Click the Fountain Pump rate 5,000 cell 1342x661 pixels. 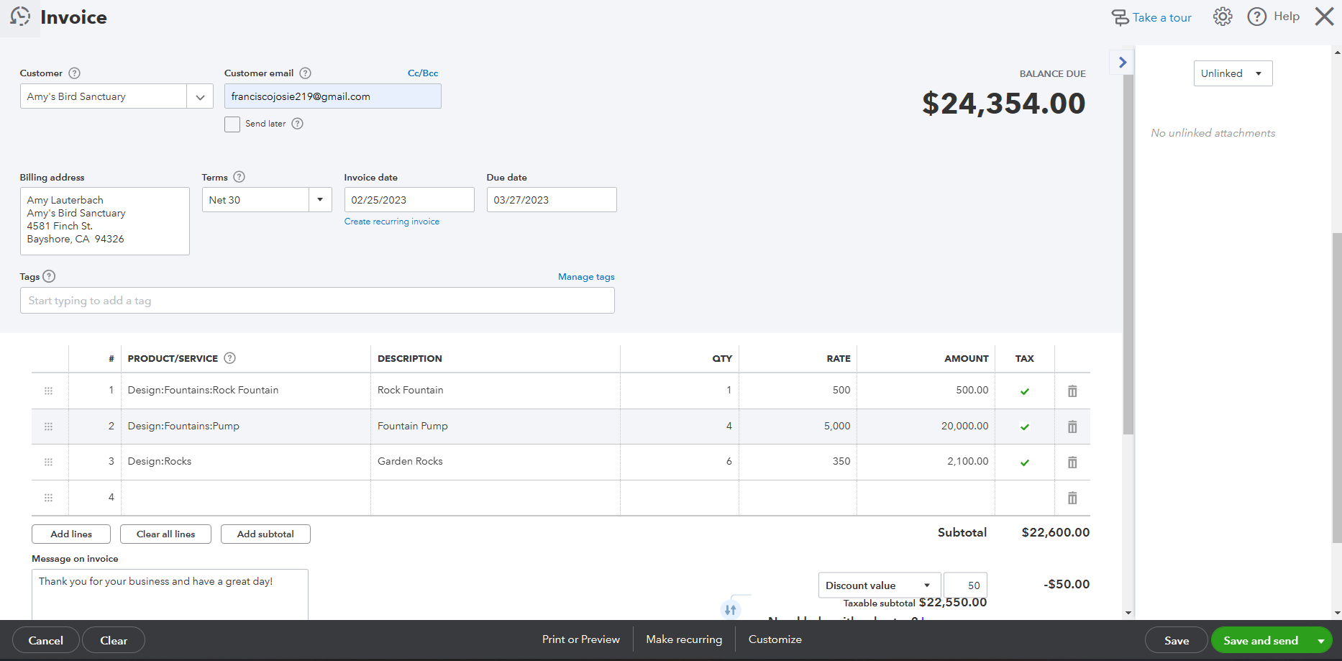click(x=798, y=427)
